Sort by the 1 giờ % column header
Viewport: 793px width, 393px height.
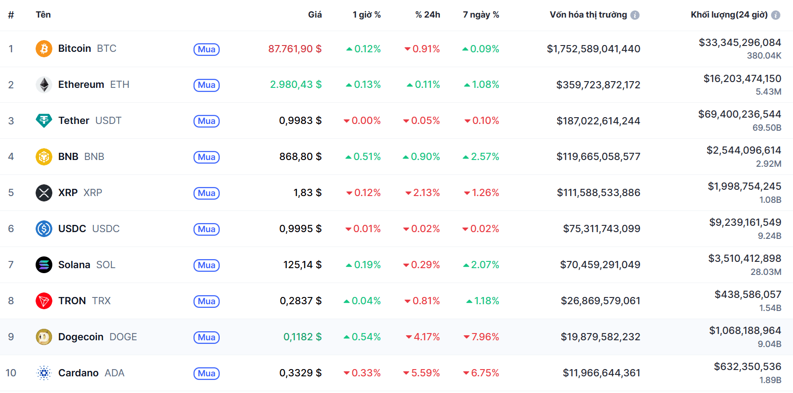coord(367,15)
